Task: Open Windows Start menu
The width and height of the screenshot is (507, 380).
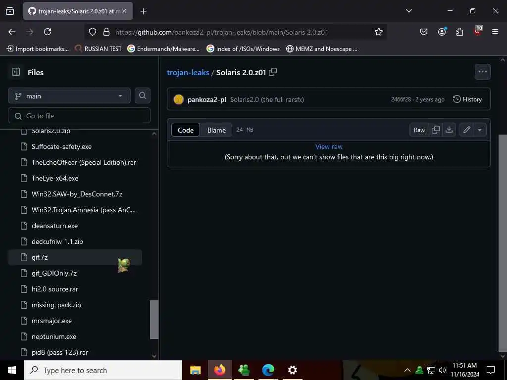Action: (12, 370)
